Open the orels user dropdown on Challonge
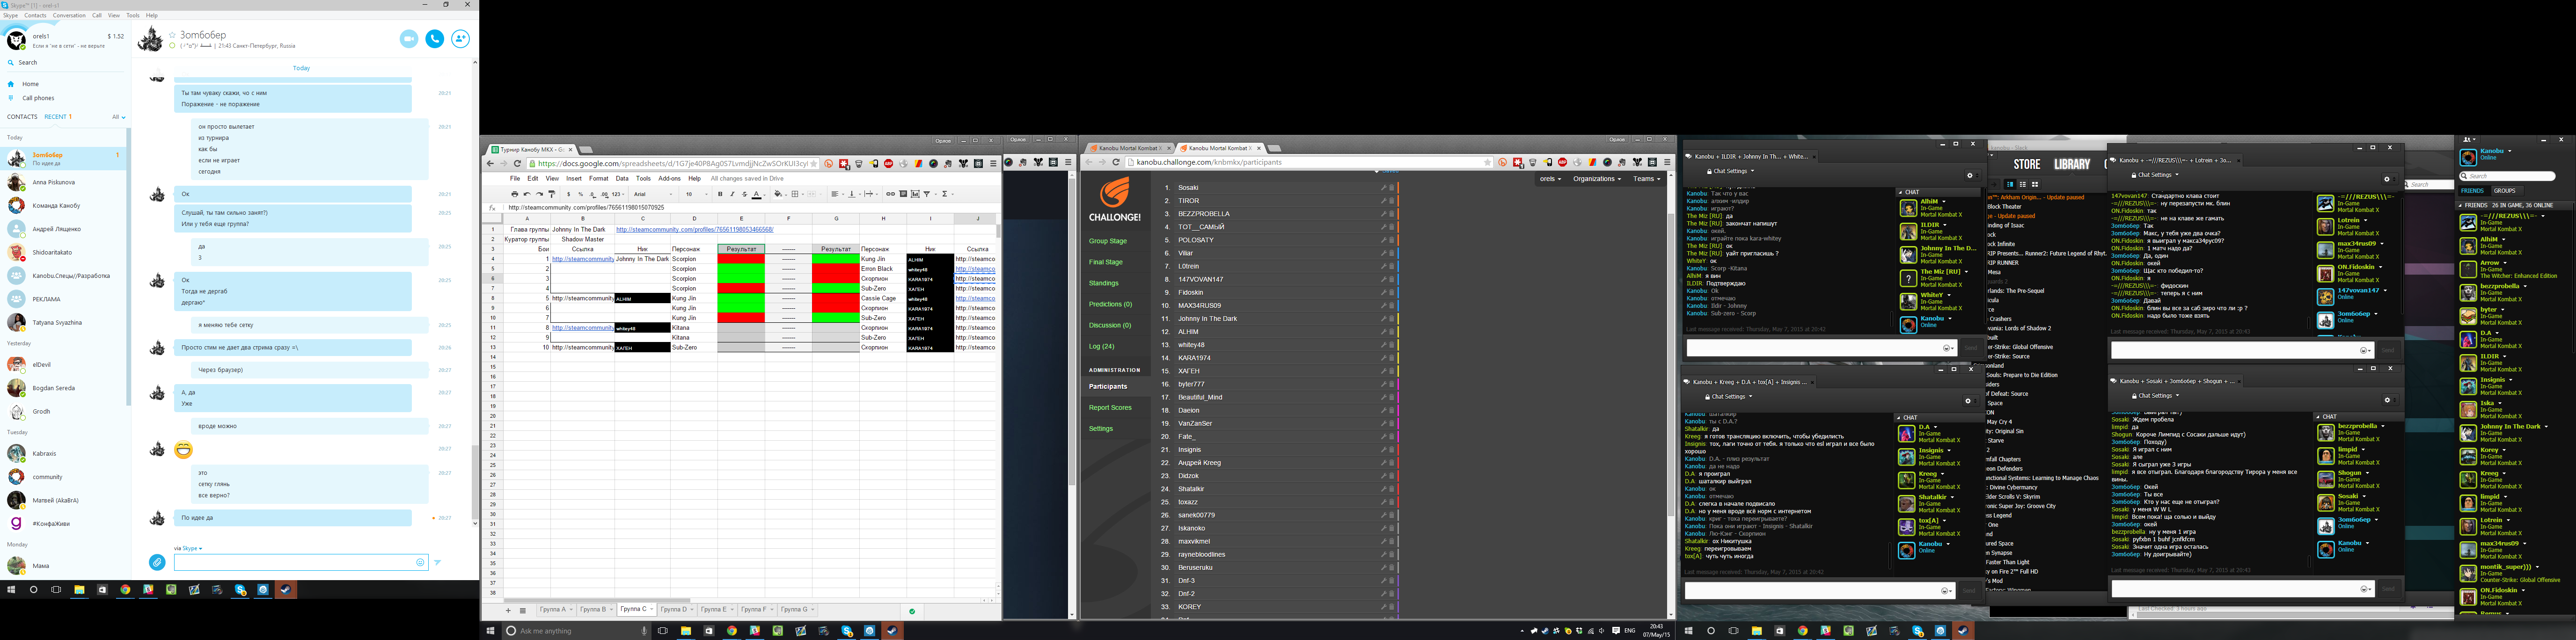 (1550, 179)
